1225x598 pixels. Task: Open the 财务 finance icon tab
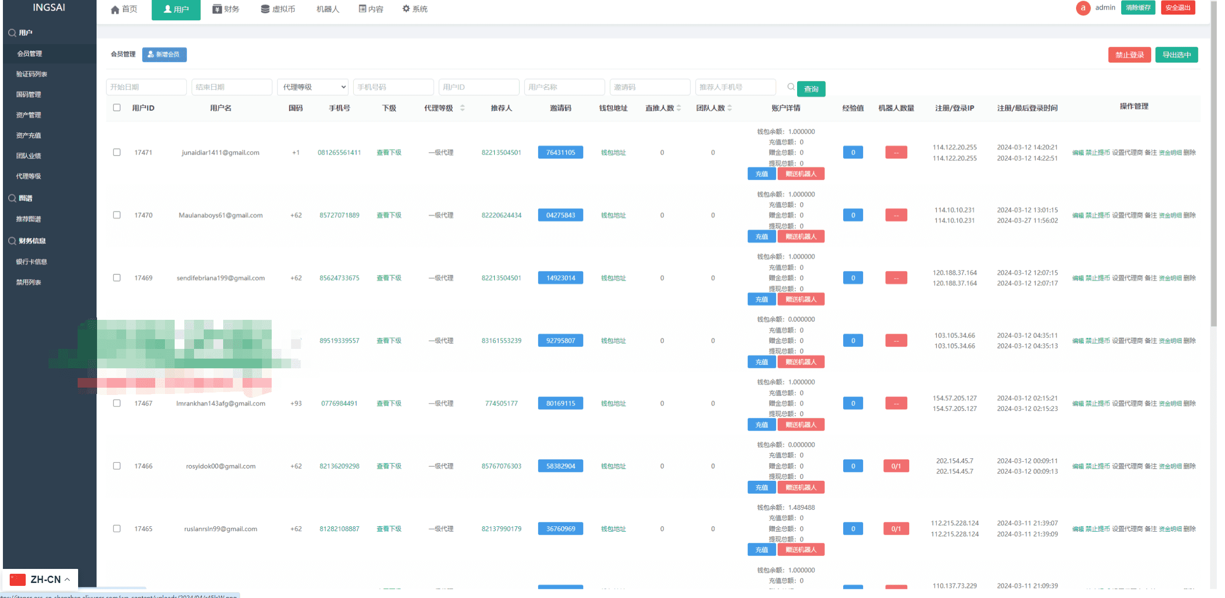point(217,9)
